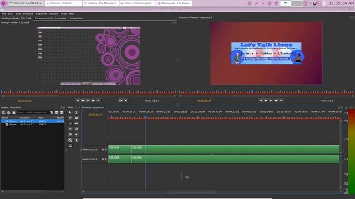
Task: Open Videos - File Manager from taskbar
Action: [x=100, y=3]
